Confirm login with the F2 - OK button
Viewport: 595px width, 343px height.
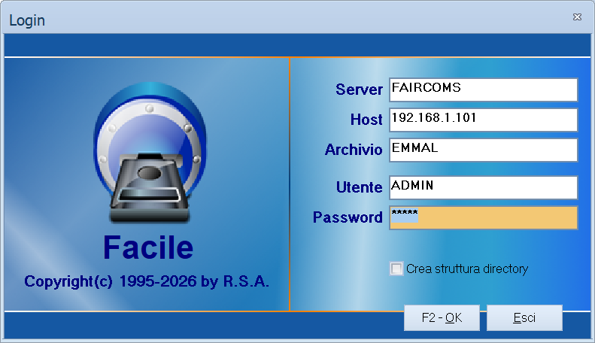(x=442, y=317)
